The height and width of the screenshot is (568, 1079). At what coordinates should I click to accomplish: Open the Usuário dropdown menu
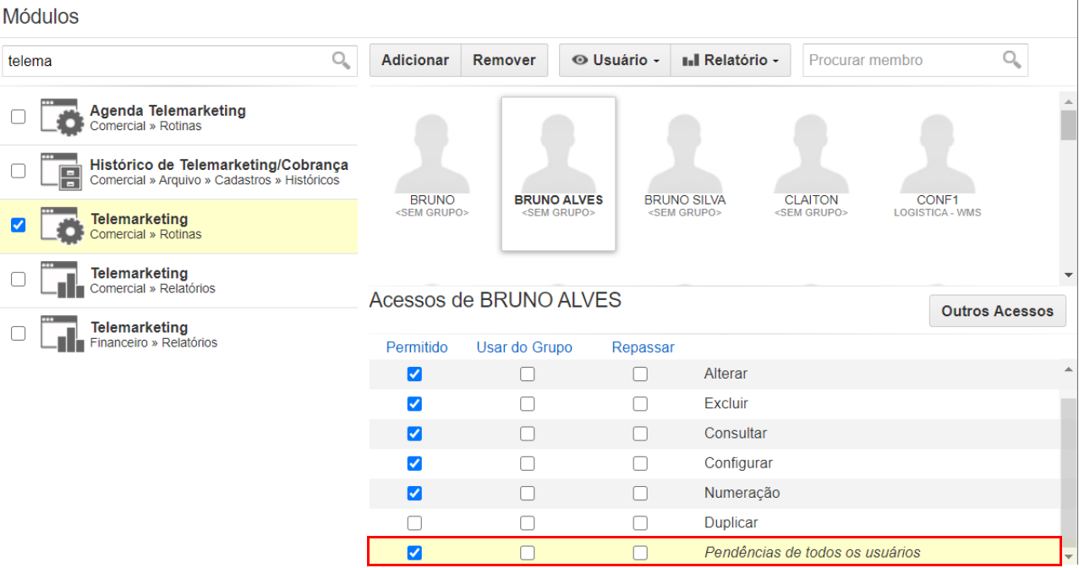pyautogui.click(x=615, y=60)
